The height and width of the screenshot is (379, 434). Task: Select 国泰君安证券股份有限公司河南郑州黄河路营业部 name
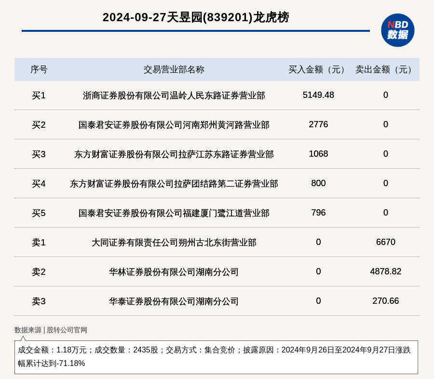click(174, 125)
